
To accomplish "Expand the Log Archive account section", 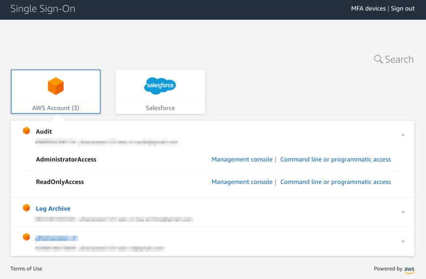I will [x=403, y=212].
